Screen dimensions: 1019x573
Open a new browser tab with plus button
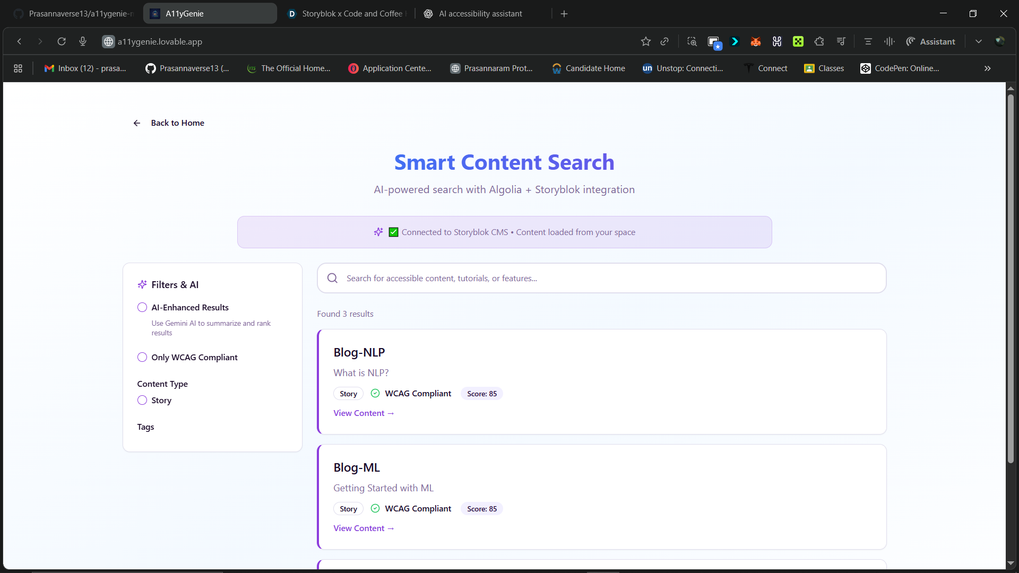click(564, 14)
